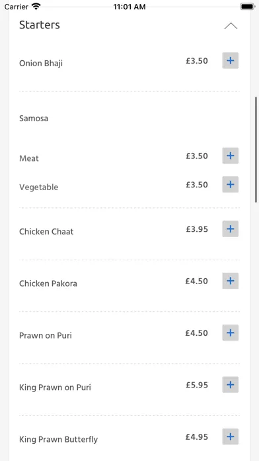Open the King Prawn Butterfly item
The width and height of the screenshot is (259, 461).
coord(58,439)
